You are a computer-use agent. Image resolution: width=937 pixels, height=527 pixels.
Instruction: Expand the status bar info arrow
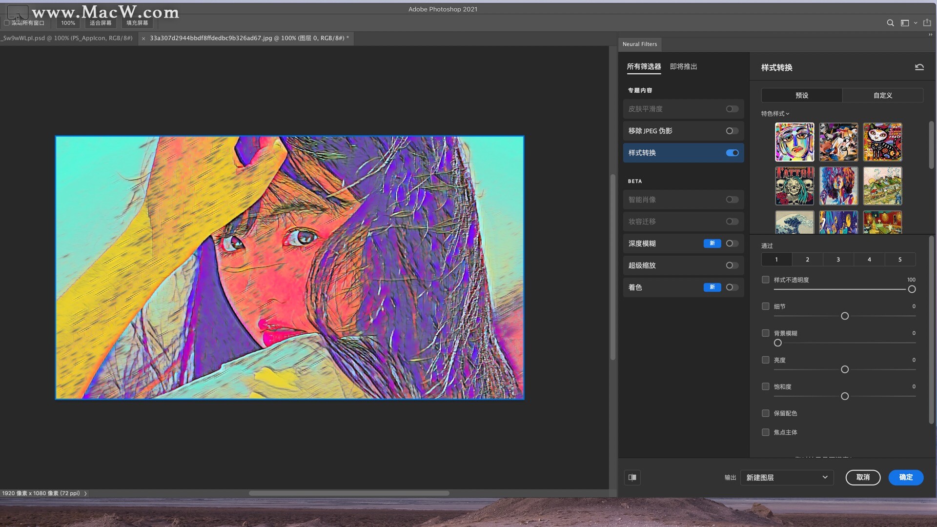click(x=85, y=493)
